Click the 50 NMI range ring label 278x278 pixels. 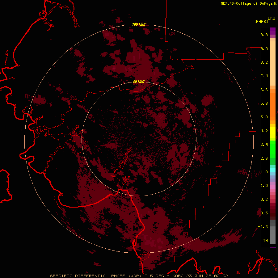139,82
